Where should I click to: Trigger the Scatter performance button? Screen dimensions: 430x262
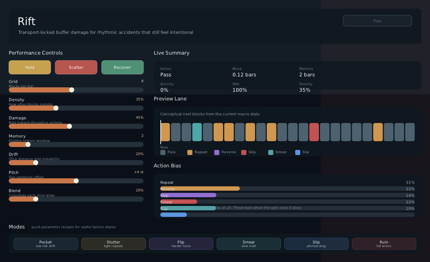tap(76, 67)
